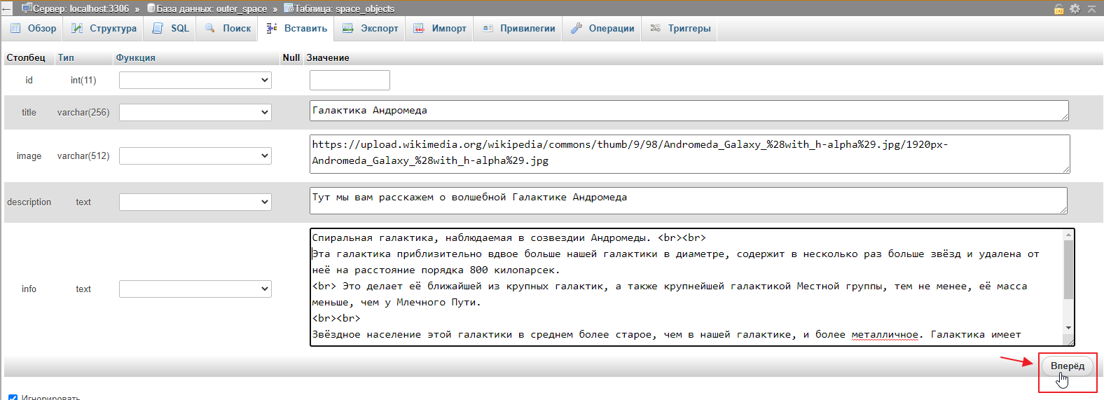Open the Операции tab

(602, 29)
